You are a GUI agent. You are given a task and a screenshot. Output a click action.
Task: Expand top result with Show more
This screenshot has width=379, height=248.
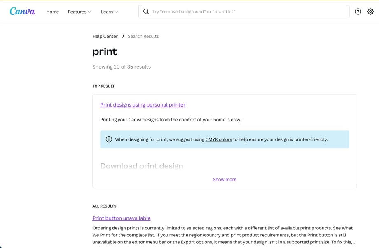(225, 179)
